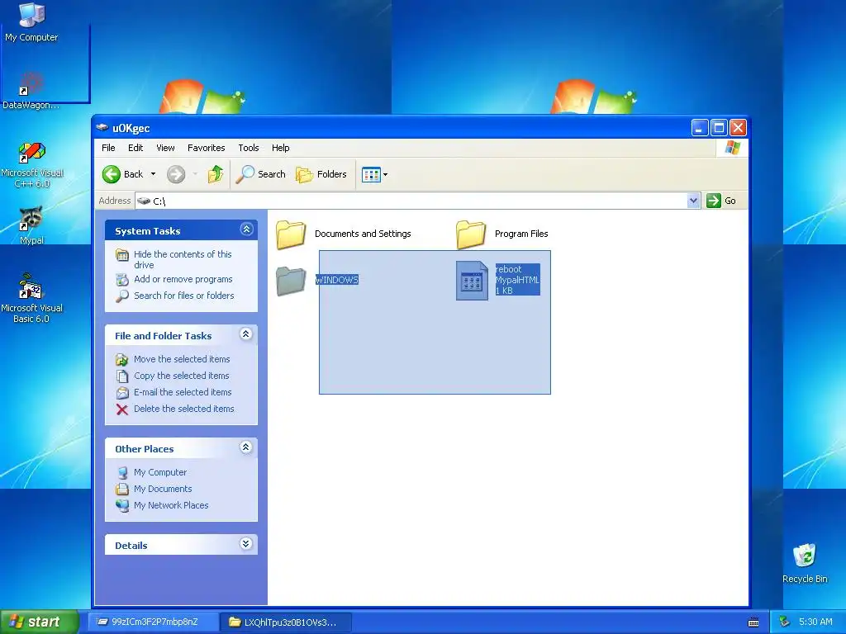The height and width of the screenshot is (634, 846).
Task: Select the Documents and Settings folder icon
Action: click(x=292, y=234)
